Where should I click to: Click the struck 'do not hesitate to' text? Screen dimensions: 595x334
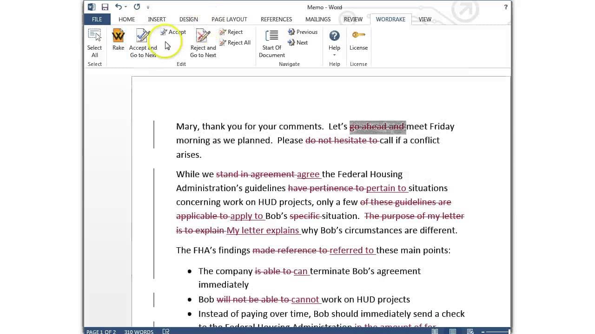point(342,141)
